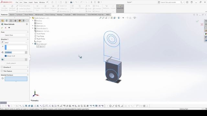Viewport: 207px width, 116px height.
Task: Increase depth with the spinner up arrow
Action: [26, 52]
